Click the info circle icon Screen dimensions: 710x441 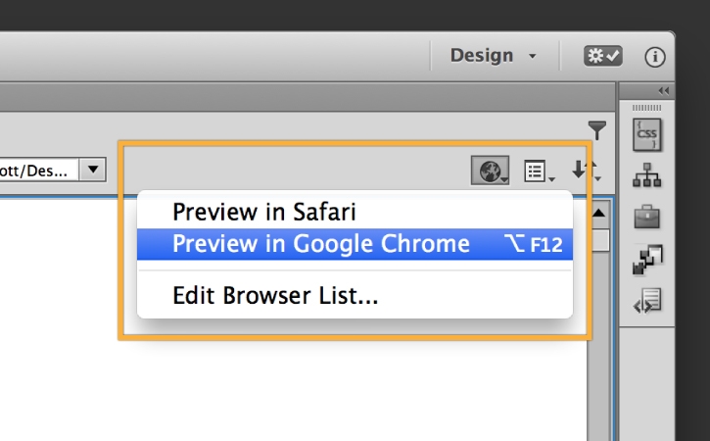[655, 57]
